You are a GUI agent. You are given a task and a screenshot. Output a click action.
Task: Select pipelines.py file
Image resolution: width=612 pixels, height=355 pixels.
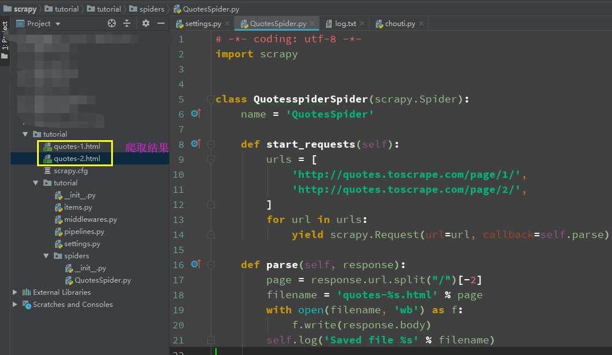click(x=84, y=232)
